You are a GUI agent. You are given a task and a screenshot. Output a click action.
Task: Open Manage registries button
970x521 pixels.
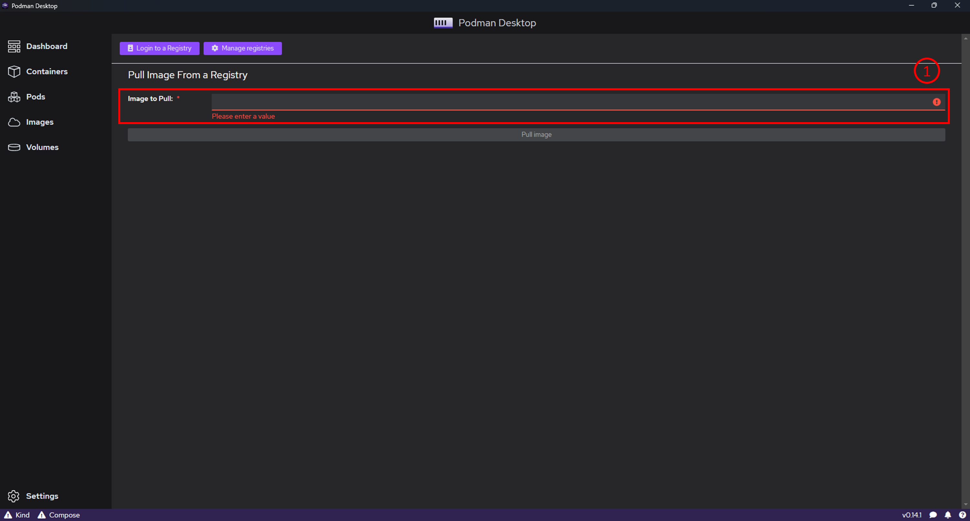[242, 48]
